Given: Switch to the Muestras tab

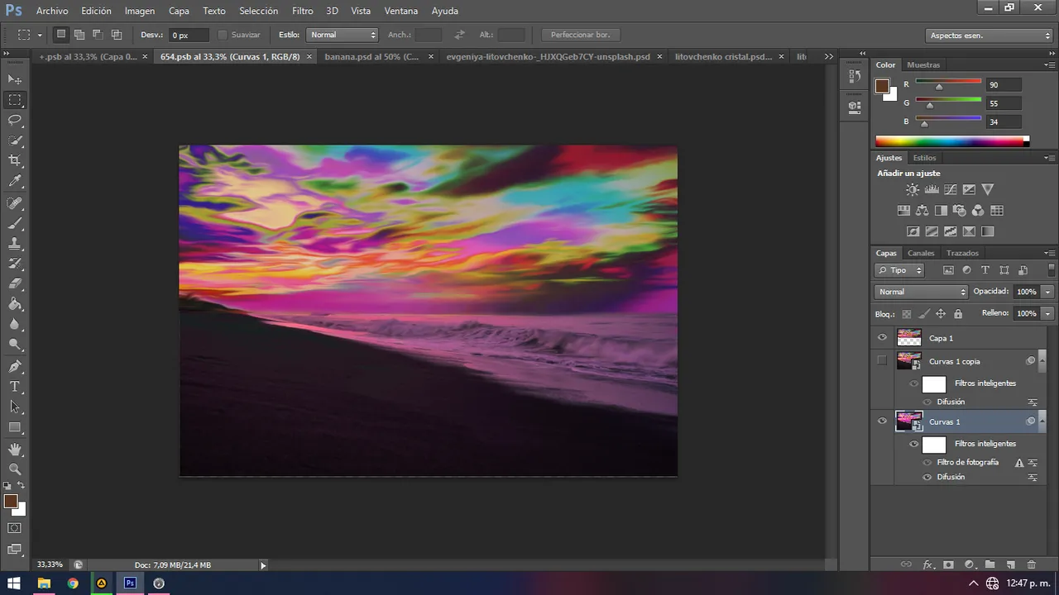Looking at the screenshot, I should (x=923, y=64).
